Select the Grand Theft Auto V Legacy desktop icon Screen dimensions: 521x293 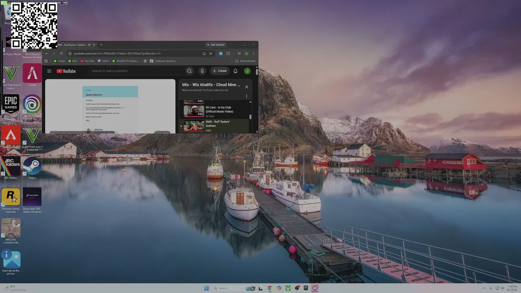tap(11, 77)
